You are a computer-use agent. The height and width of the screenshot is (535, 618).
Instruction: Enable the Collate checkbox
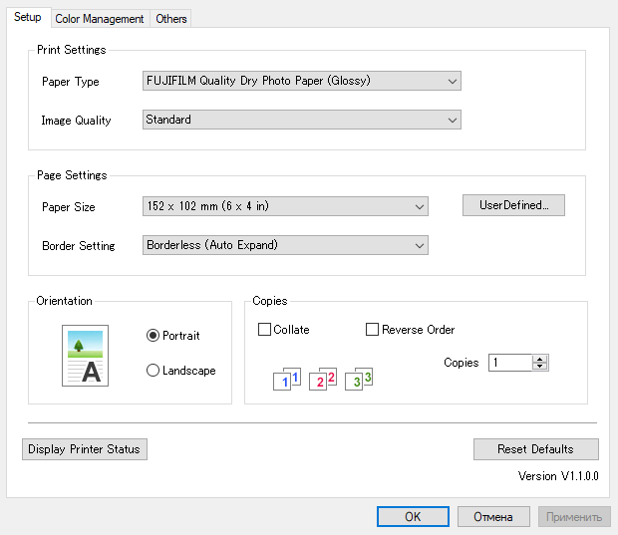point(265,330)
